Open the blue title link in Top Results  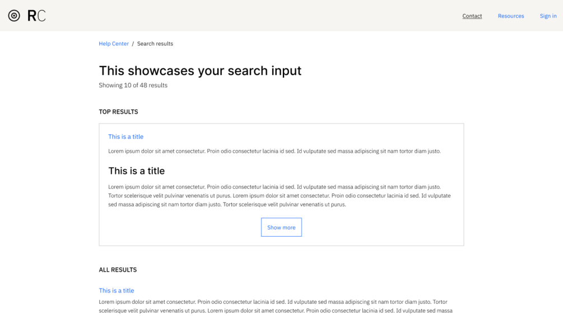pos(125,136)
